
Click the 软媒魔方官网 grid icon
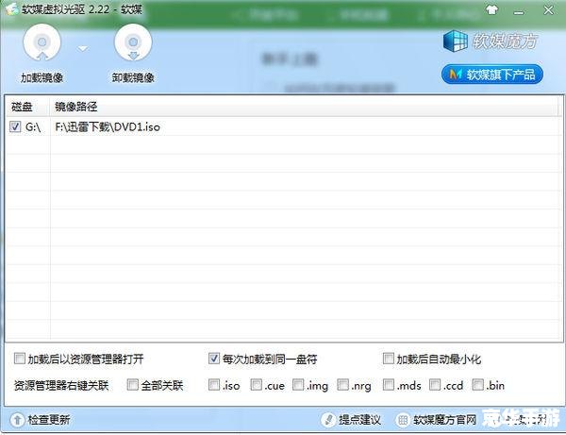[x=403, y=420]
